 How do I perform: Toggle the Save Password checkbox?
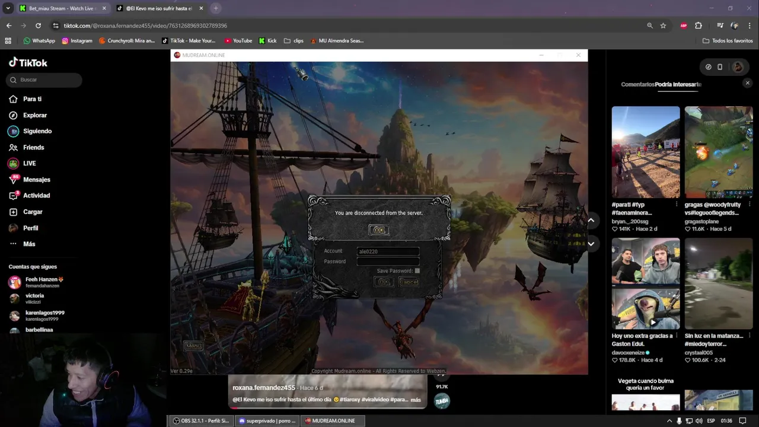417,271
